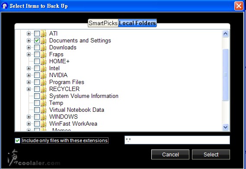Click the Program Files folder icon

pos(44,82)
